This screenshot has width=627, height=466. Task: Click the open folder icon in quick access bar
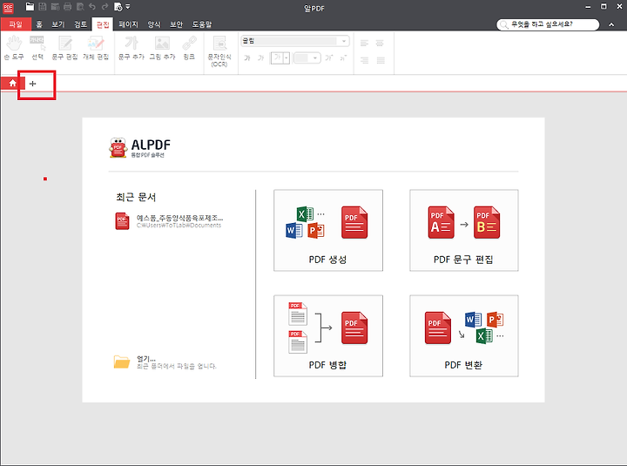(30, 6)
